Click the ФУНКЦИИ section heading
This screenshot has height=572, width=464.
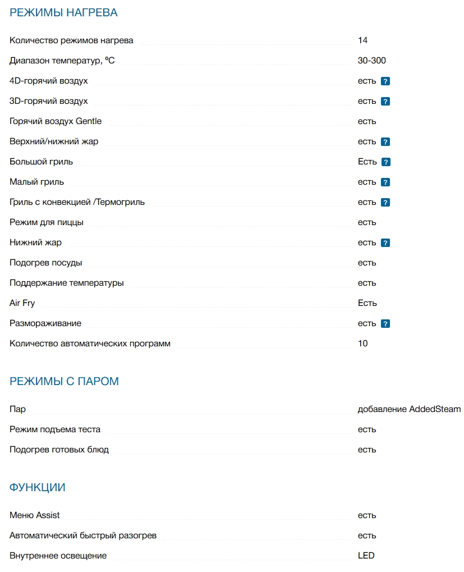38,487
